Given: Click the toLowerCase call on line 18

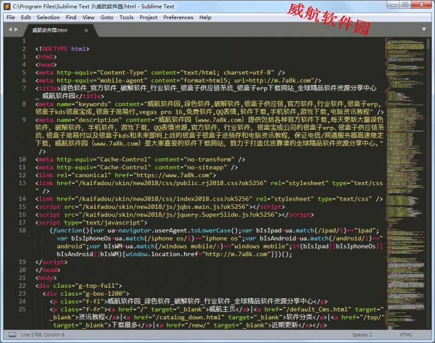Looking at the screenshot, I should [210, 231].
